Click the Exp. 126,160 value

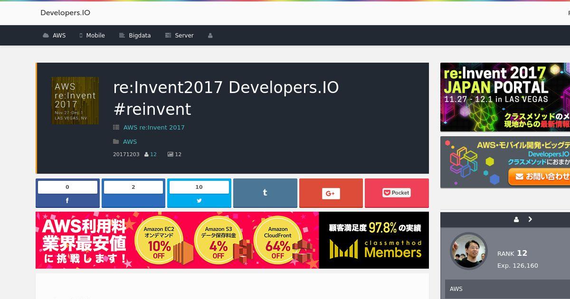518,266
